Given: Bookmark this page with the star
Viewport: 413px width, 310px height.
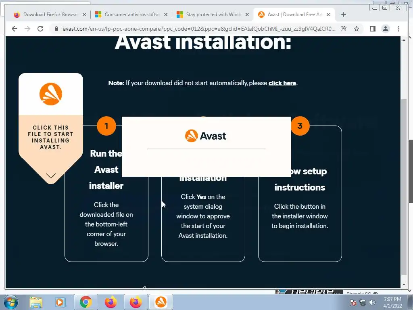Looking at the screenshot, I should pyautogui.click(x=357, y=29).
